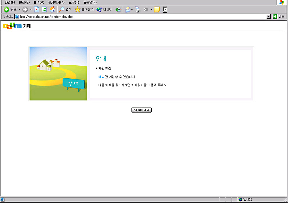Expand the address bar dropdown arrow
This screenshot has width=288, height=203.
[x=269, y=17]
